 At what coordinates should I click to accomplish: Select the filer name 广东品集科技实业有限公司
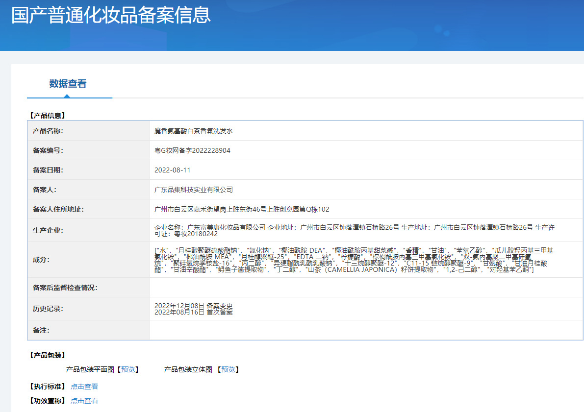tap(194, 190)
